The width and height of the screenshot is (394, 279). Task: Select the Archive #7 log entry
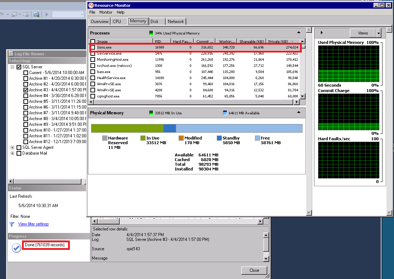57,113
